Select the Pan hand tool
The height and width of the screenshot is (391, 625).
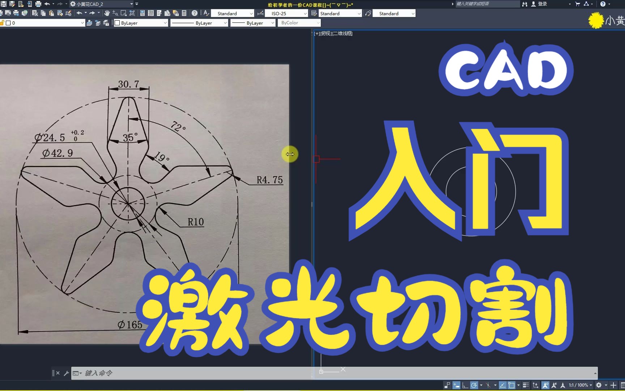[x=107, y=13]
